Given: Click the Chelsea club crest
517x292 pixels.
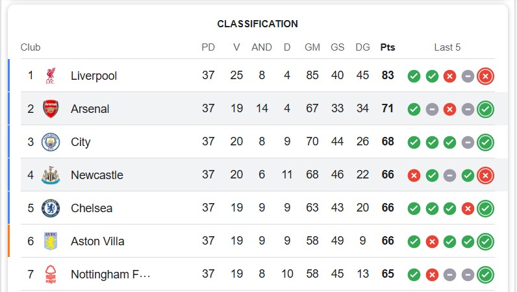Looking at the screenshot, I should pos(51,208).
